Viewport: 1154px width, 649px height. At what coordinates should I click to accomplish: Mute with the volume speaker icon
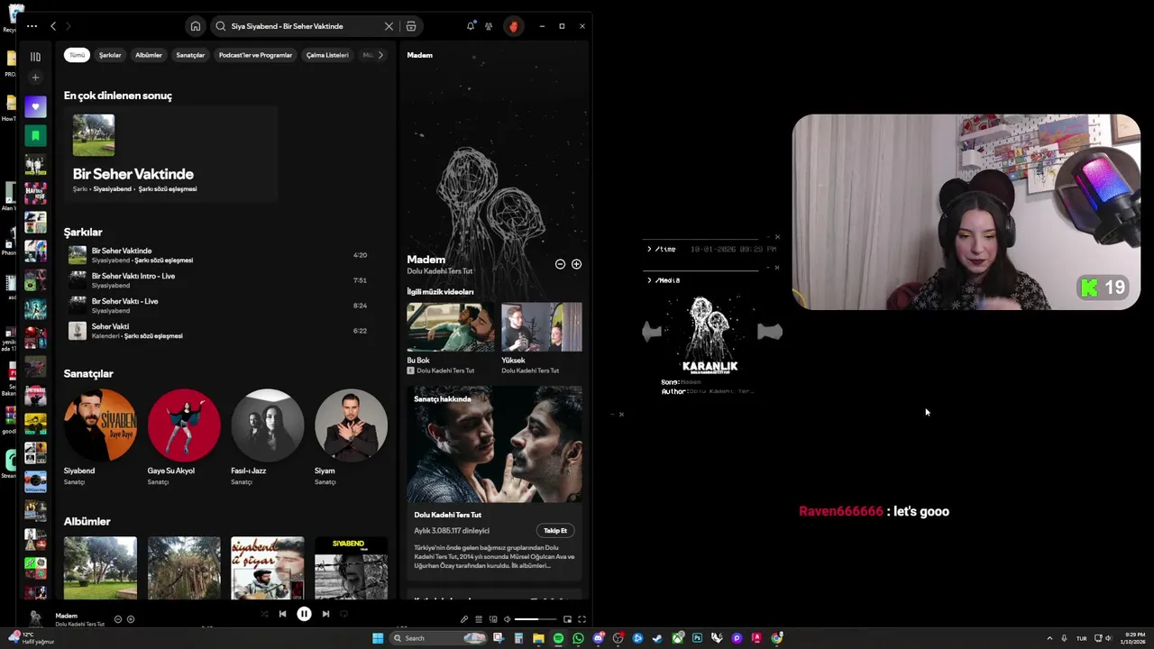point(507,619)
